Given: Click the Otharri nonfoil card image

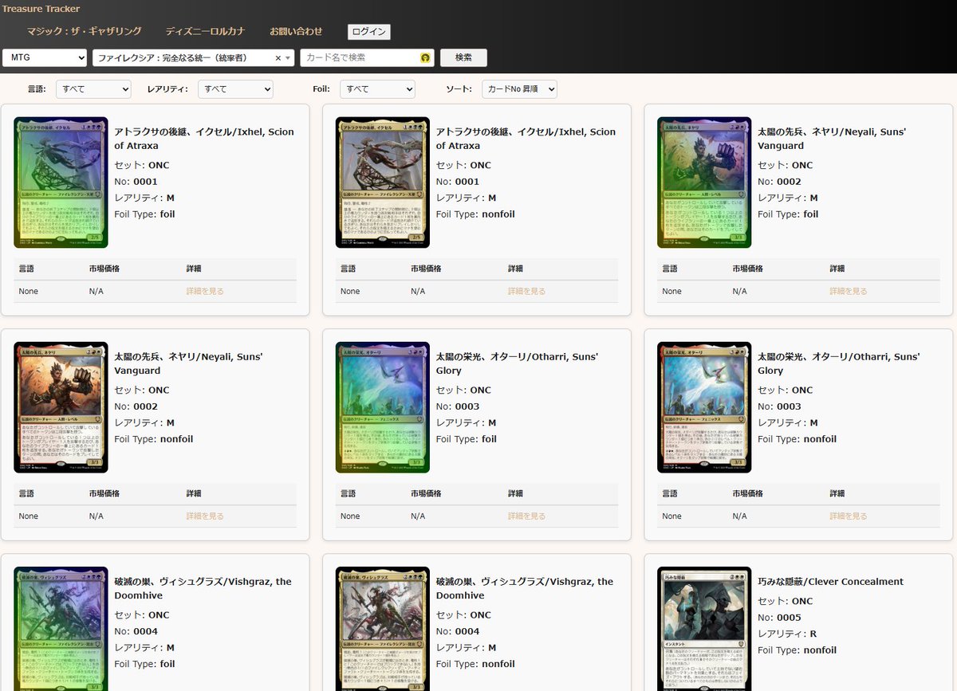Looking at the screenshot, I should (x=704, y=407).
